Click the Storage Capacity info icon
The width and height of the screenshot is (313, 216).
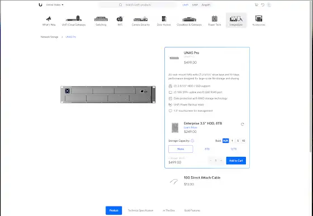pos(192,141)
